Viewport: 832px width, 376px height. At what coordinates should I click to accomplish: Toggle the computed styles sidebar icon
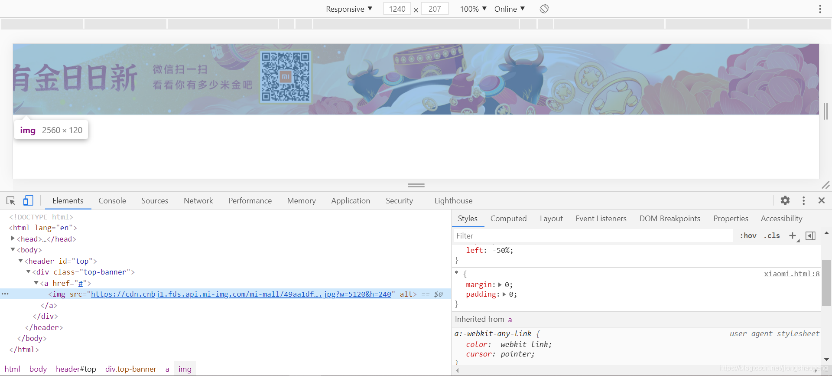(810, 235)
